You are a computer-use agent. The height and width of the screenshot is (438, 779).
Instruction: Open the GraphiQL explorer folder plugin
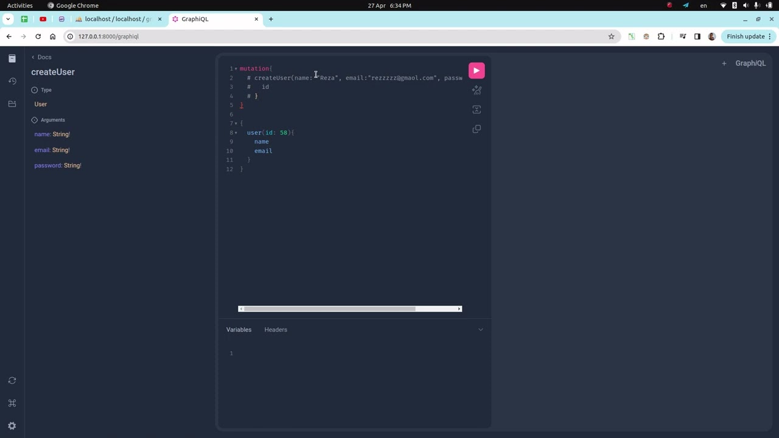pos(12,104)
